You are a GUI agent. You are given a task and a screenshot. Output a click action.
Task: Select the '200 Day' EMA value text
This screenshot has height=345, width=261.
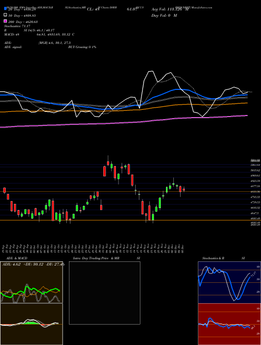click(23, 22)
